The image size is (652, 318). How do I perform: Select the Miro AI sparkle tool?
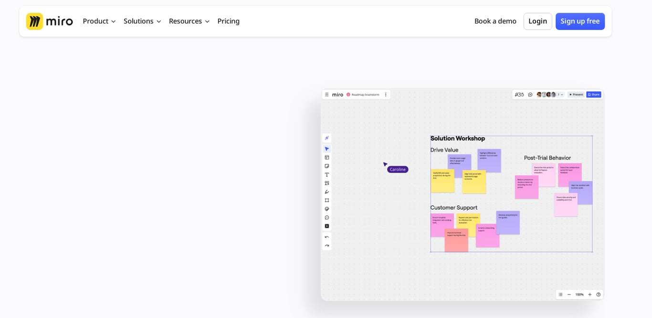(326, 137)
